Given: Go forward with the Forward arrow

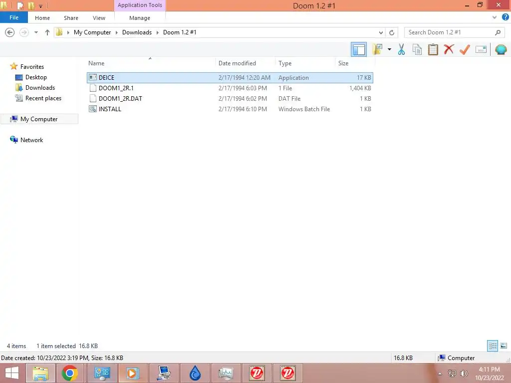Looking at the screenshot, I should point(24,32).
